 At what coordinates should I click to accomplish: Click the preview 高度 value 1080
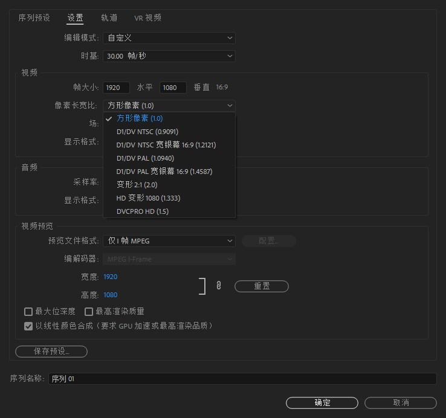point(111,295)
